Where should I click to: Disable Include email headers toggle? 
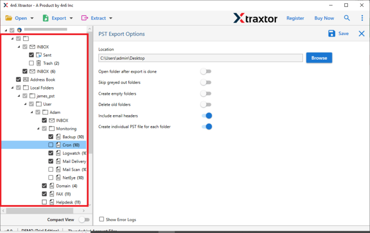click(207, 116)
